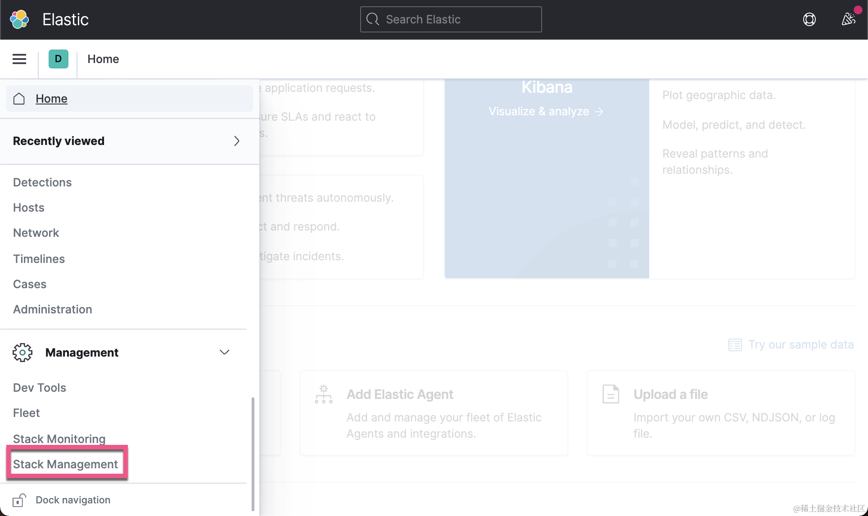Open Stack Management in the sidebar
Viewport: 868px width, 516px height.
66,464
